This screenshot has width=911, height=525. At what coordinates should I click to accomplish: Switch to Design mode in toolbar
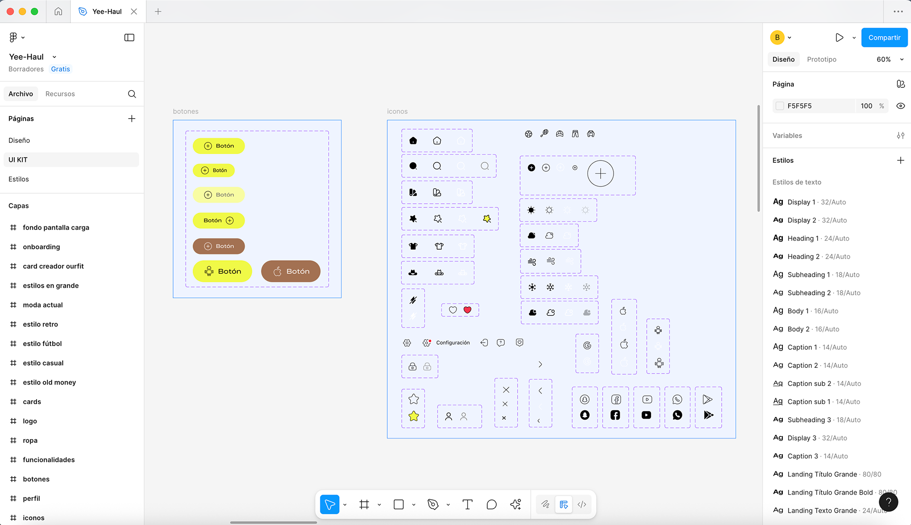point(564,505)
